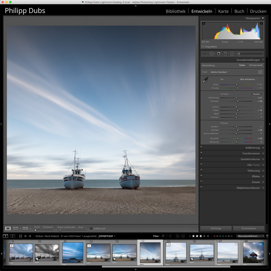Open the Adobe Standard profile dropdown
This screenshot has height=271, width=271.
220,72
